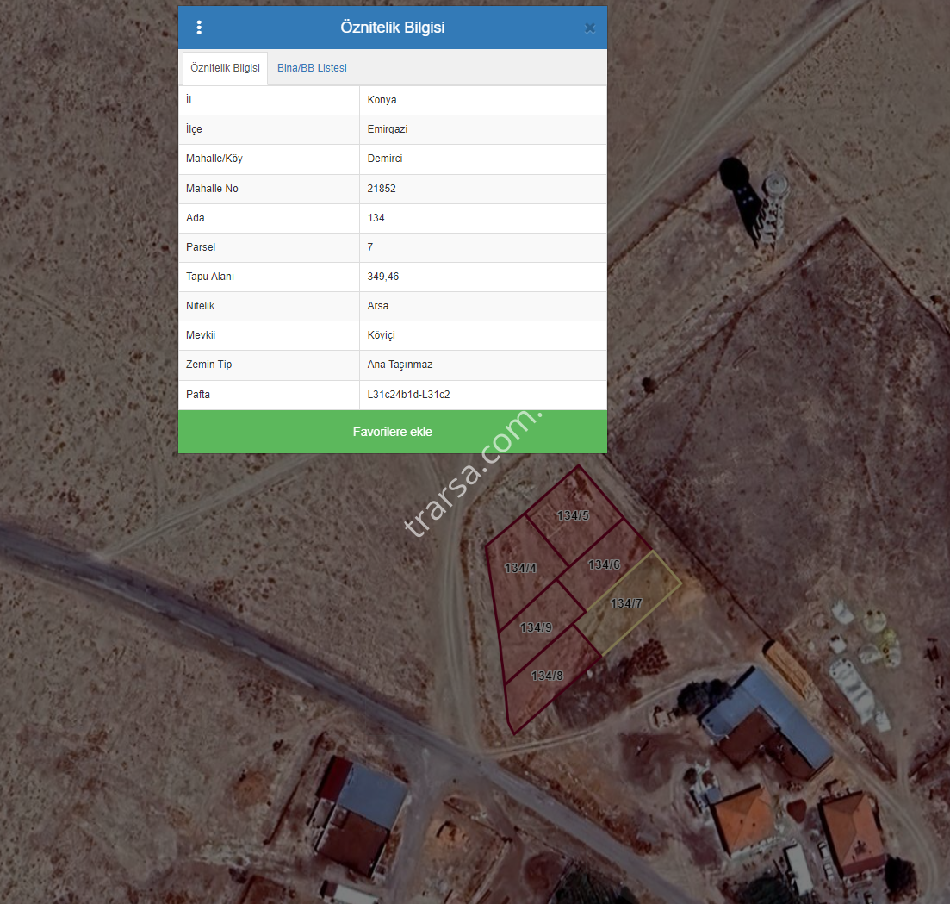Image resolution: width=950 pixels, height=904 pixels.
Task: Click the Pafta label
Action: coord(197,395)
